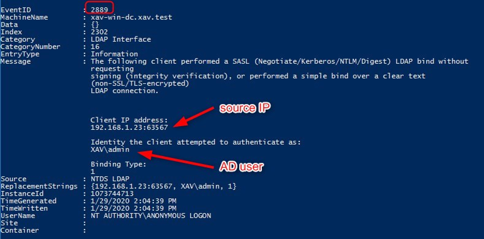Screen dimensions: 484x239
Task: Click the red 'AD user' annotation label
Action: point(241,166)
